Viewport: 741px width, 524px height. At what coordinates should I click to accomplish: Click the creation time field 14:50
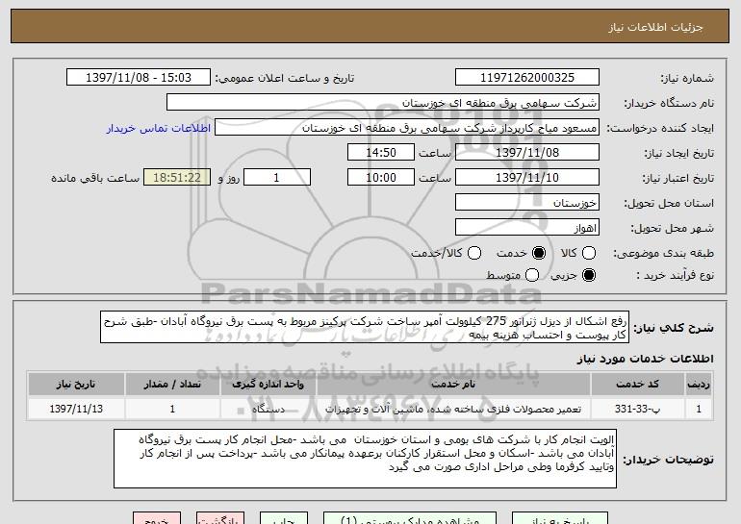click(381, 153)
